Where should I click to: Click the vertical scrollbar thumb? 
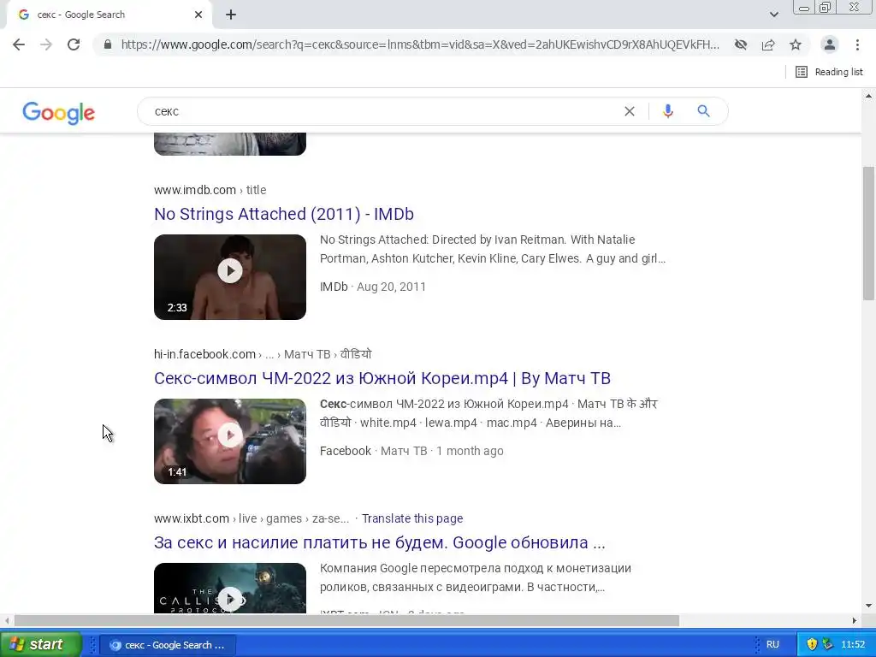[868, 234]
